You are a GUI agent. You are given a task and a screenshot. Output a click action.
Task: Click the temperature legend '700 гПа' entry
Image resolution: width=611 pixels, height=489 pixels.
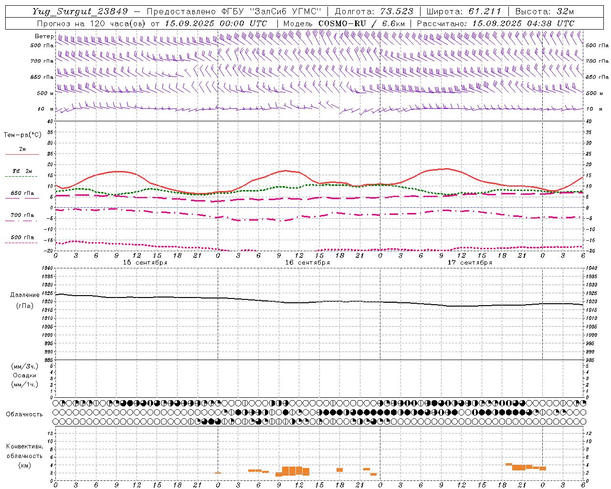[22, 215]
